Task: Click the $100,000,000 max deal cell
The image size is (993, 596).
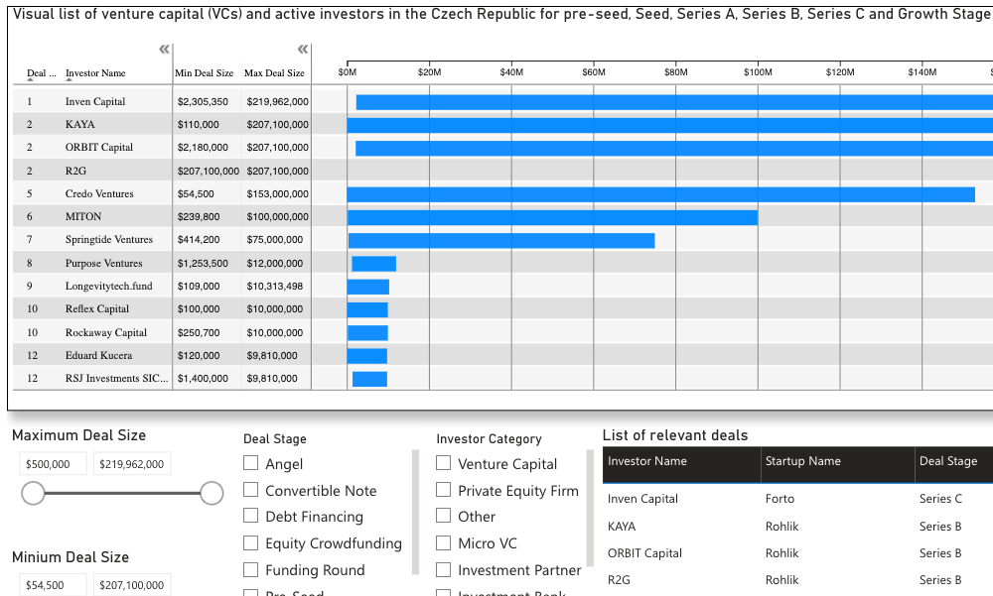Action: [x=277, y=216]
